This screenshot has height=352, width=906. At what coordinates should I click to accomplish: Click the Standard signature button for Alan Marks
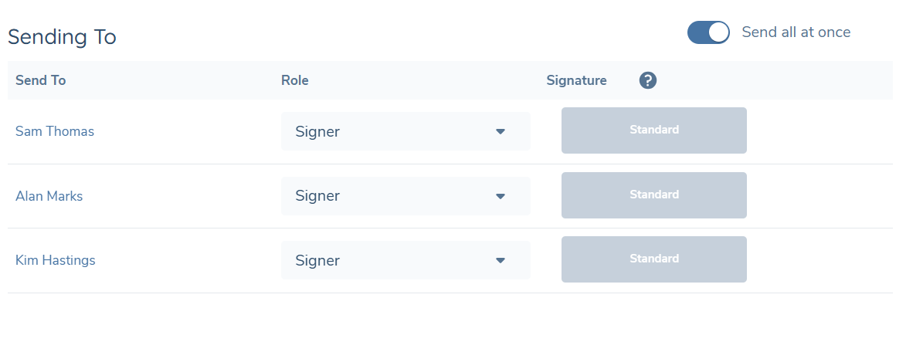tap(653, 195)
